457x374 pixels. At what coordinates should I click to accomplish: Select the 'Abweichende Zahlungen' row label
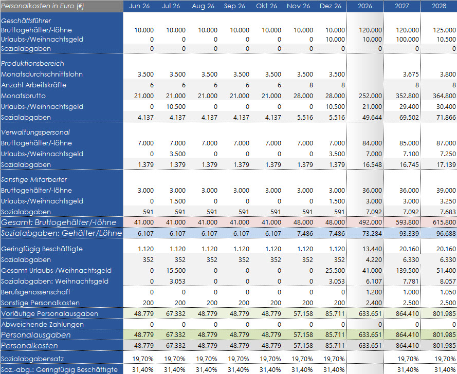tap(42, 325)
